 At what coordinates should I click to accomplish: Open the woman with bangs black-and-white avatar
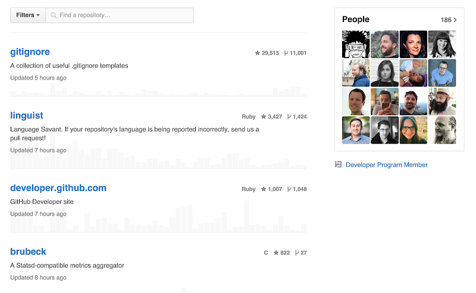click(x=442, y=44)
